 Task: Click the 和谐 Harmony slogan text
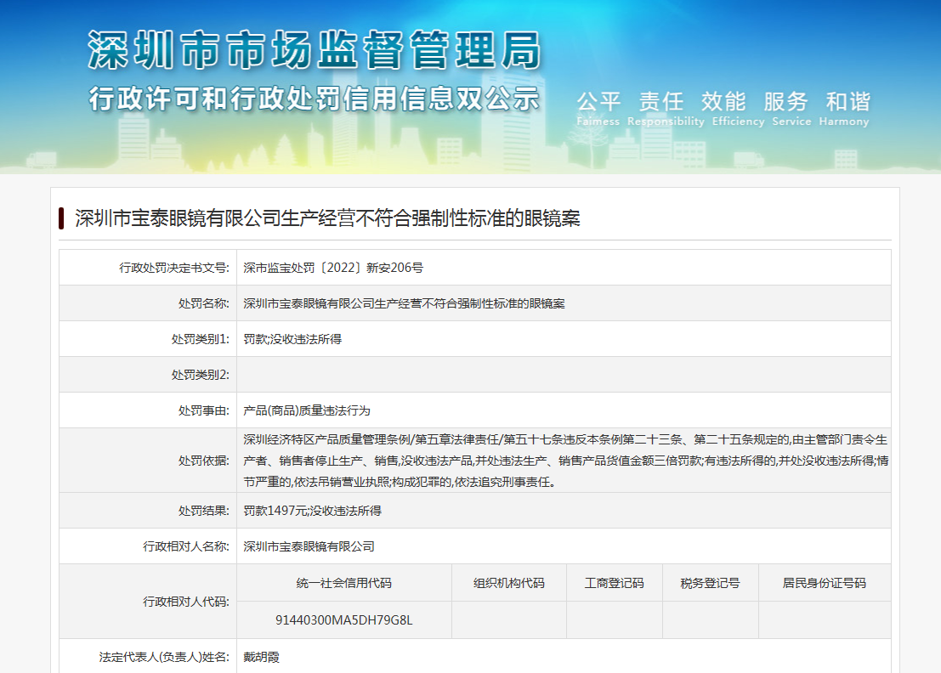click(847, 109)
